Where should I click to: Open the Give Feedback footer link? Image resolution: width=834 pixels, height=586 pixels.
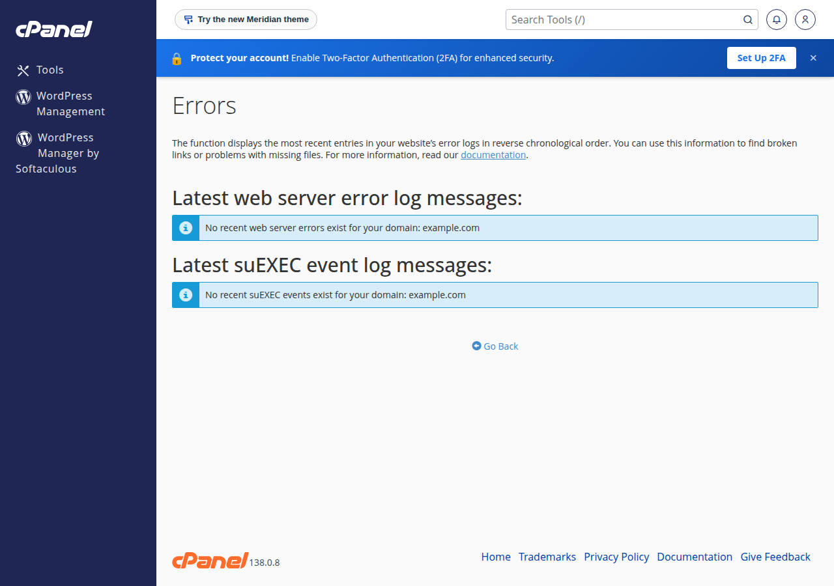(x=775, y=557)
